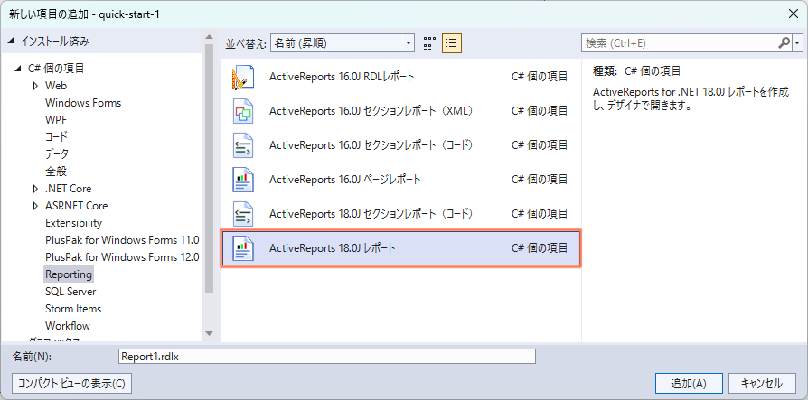Image resolution: width=808 pixels, height=400 pixels.
Task: Click the ActiveReports 16.0J section report (XML) icon
Action: pyautogui.click(x=243, y=111)
